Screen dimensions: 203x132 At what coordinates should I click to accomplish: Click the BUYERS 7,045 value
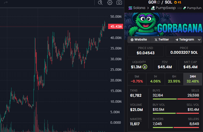click(x=157, y=124)
